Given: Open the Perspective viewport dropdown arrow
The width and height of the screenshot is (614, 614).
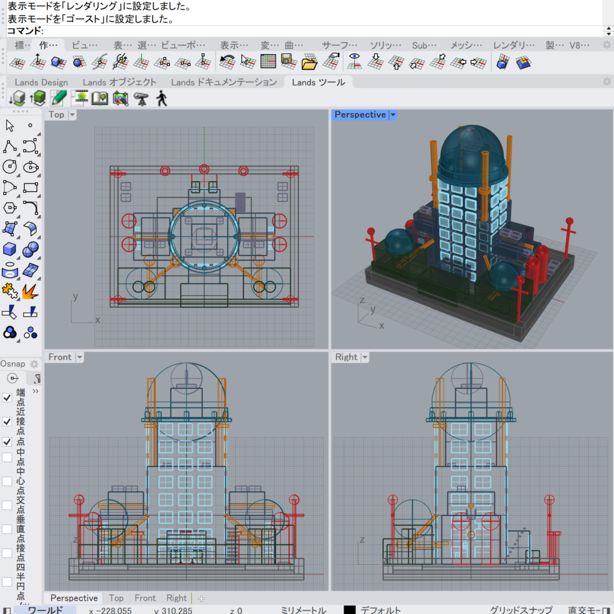Looking at the screenshot, I should 393,115.
